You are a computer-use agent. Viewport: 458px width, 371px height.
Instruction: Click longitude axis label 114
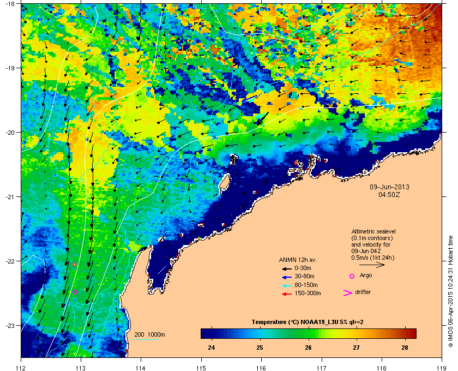141,368
